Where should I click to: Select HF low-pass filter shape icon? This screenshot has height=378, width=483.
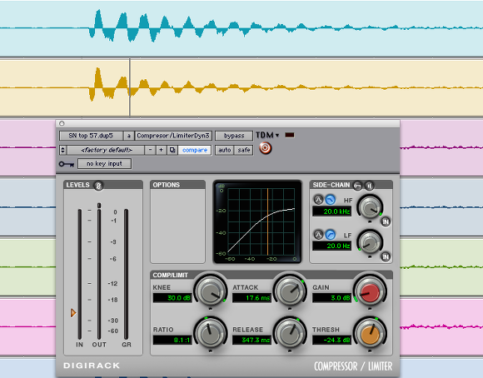[331, 200]
